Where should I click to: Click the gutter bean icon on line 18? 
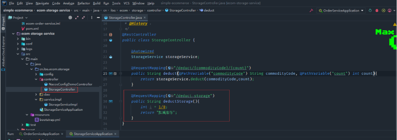coord(111,35)
